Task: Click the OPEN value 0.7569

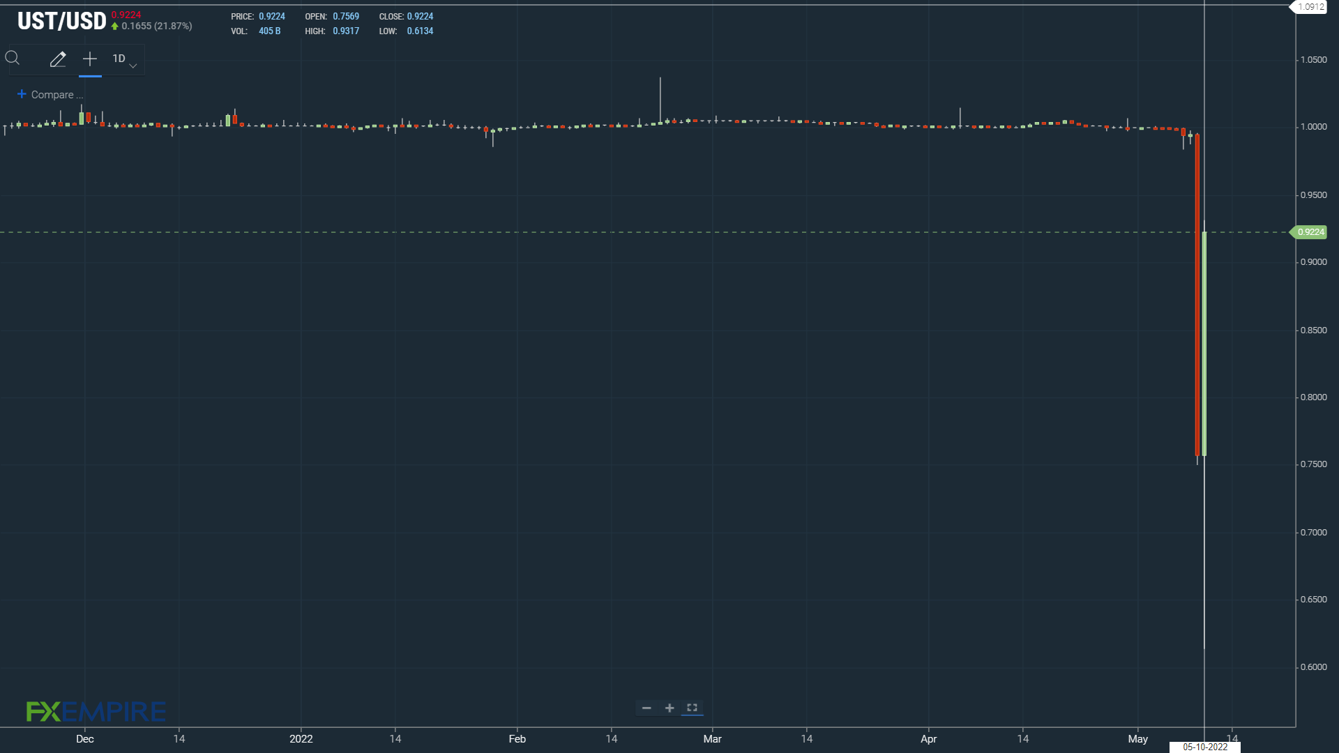Action: click(x=346, y=16)
